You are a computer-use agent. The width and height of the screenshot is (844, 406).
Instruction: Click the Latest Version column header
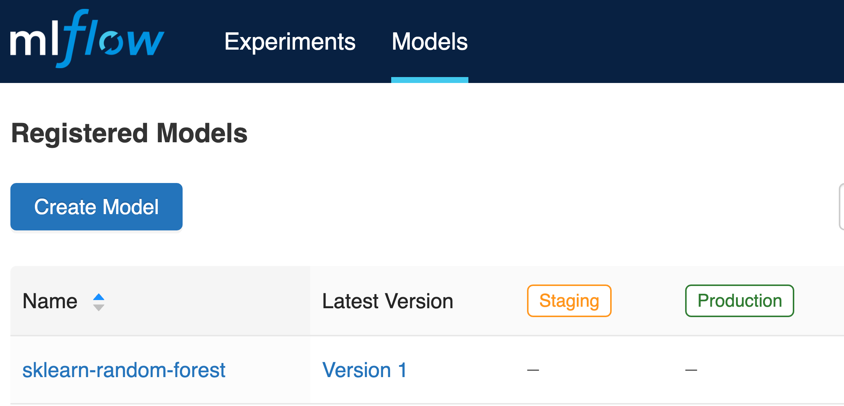[387, 301]
